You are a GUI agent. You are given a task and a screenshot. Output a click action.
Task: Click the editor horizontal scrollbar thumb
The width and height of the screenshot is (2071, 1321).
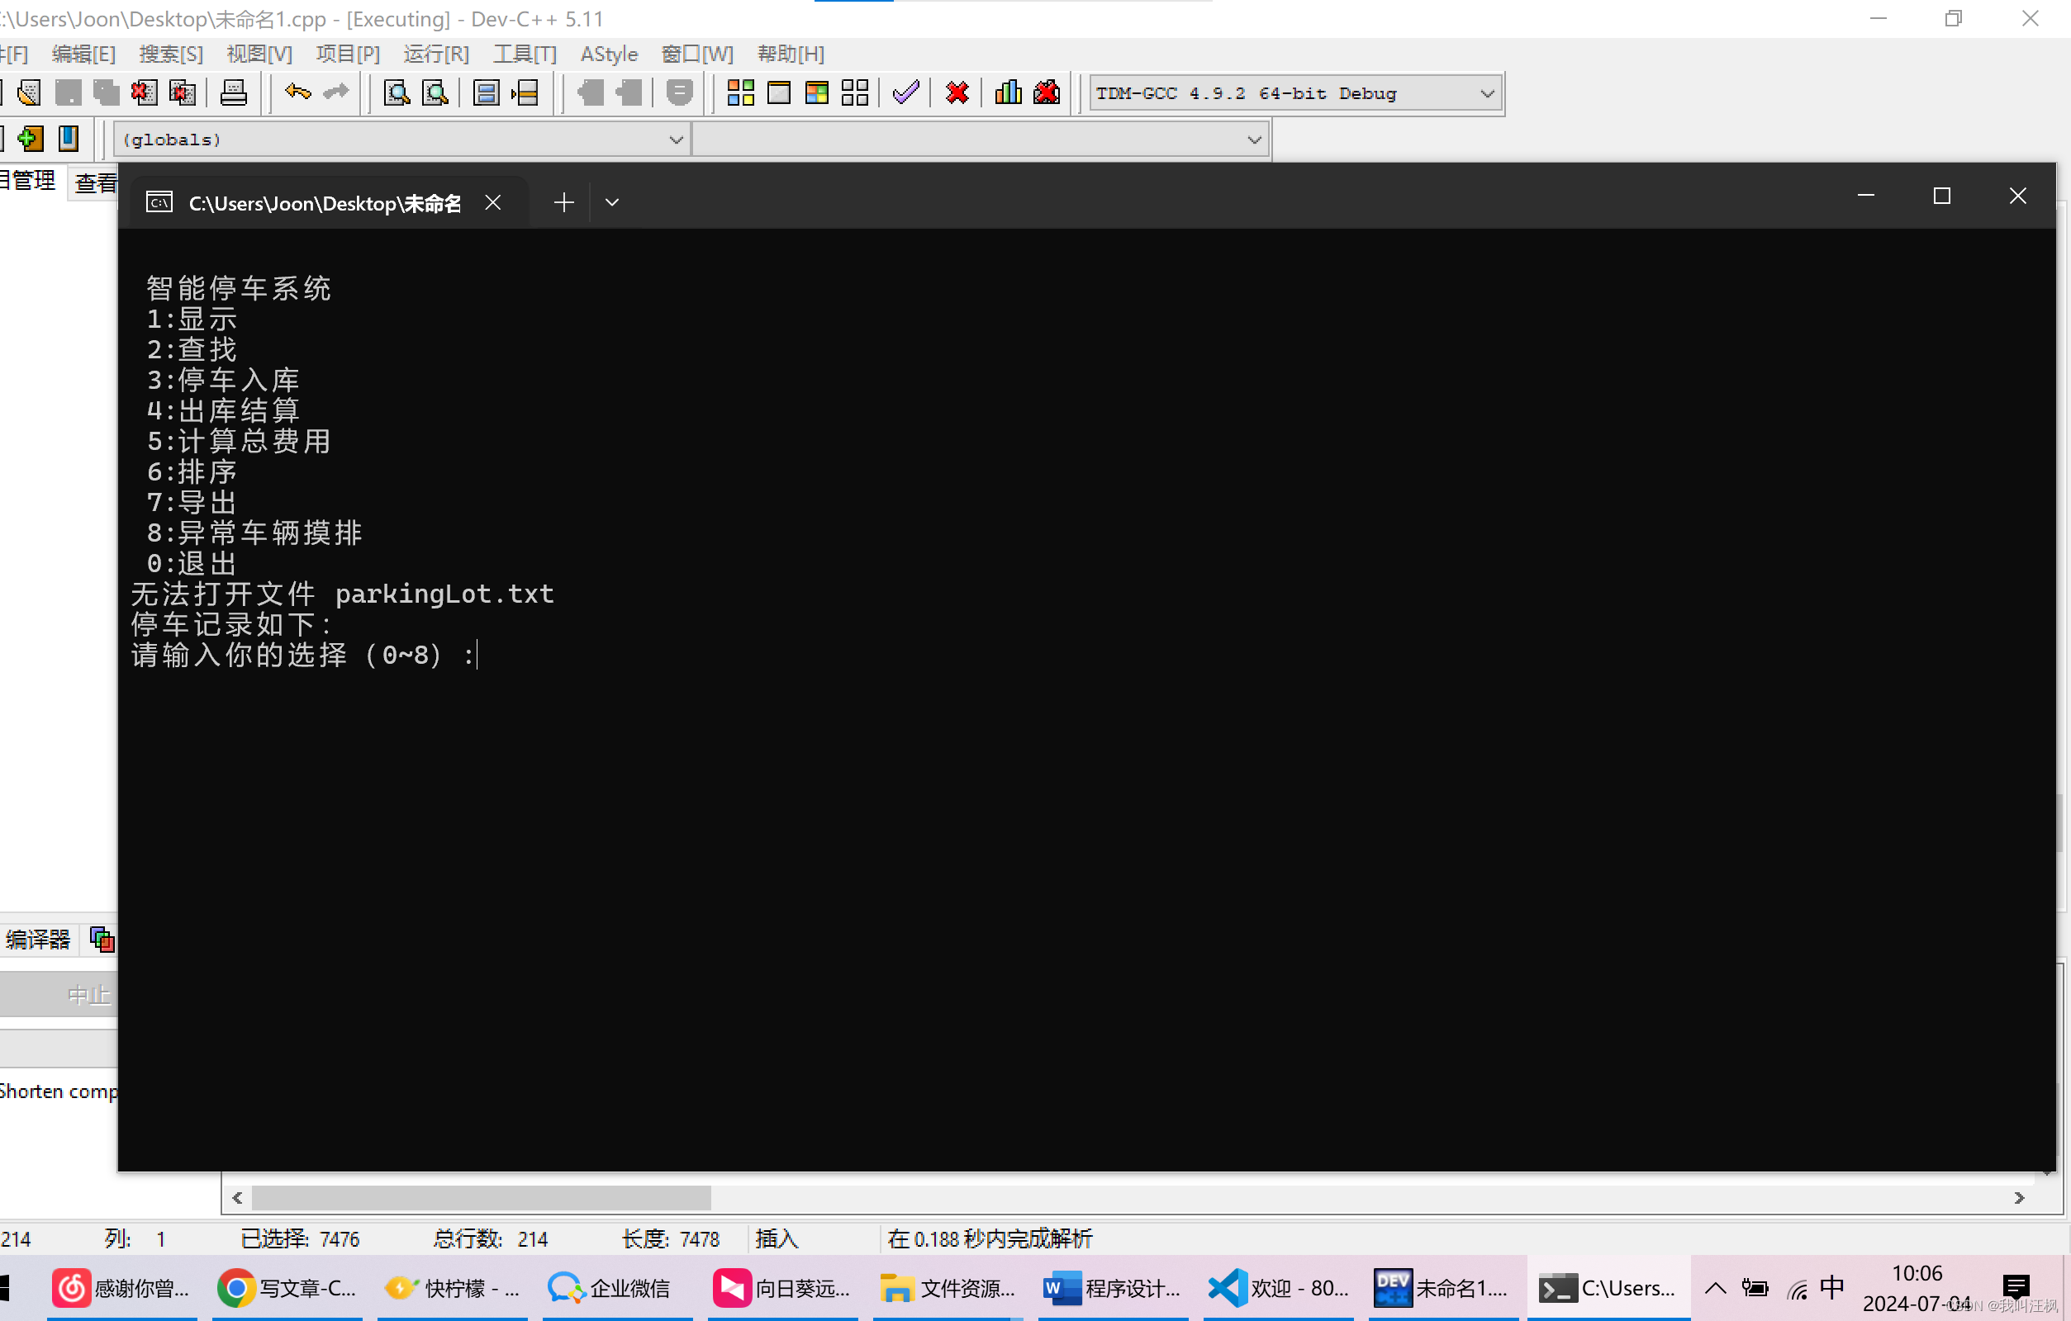(481, 1197)
